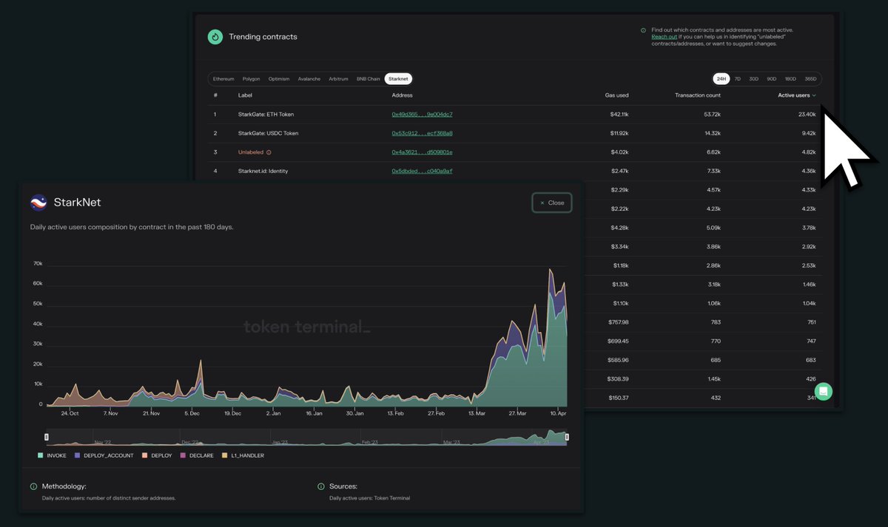Close the StarkNet chart popup
This screenshot has height=527, width=888.
coord(551,202)
